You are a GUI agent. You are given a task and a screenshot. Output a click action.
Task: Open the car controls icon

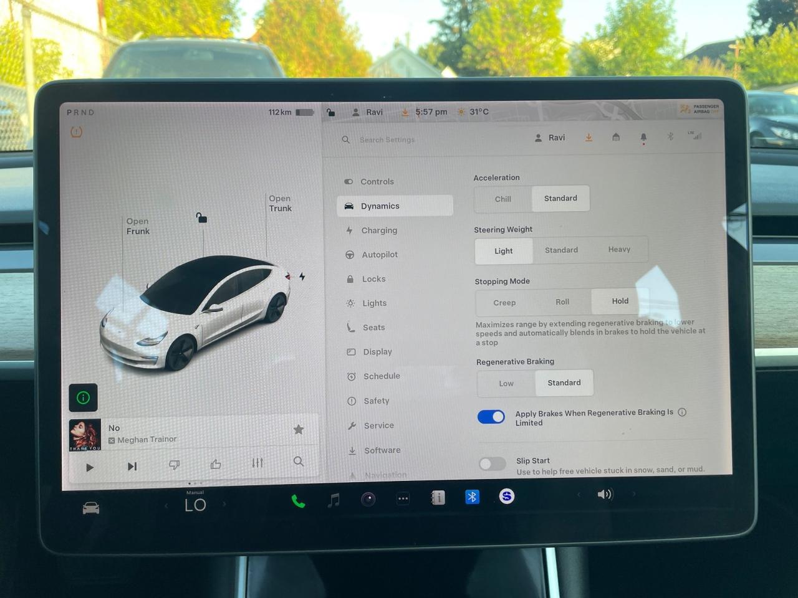91,508
